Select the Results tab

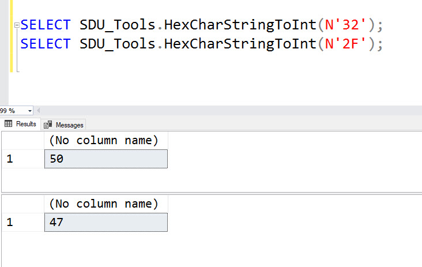[x=20, y=124]
